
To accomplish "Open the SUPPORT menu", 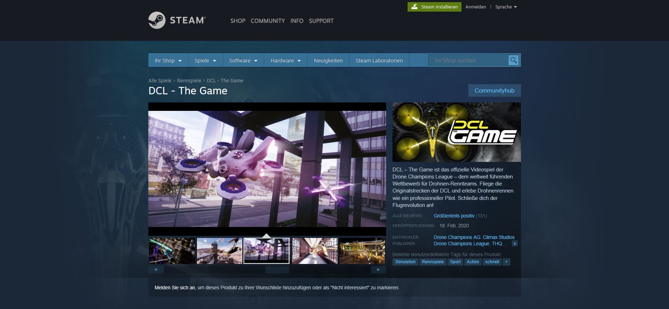I will coord(321,21).
